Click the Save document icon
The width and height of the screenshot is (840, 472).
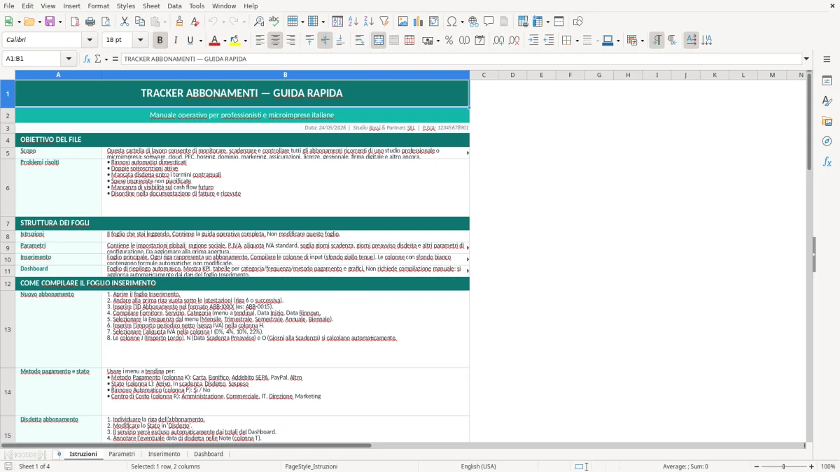point(49,22)
